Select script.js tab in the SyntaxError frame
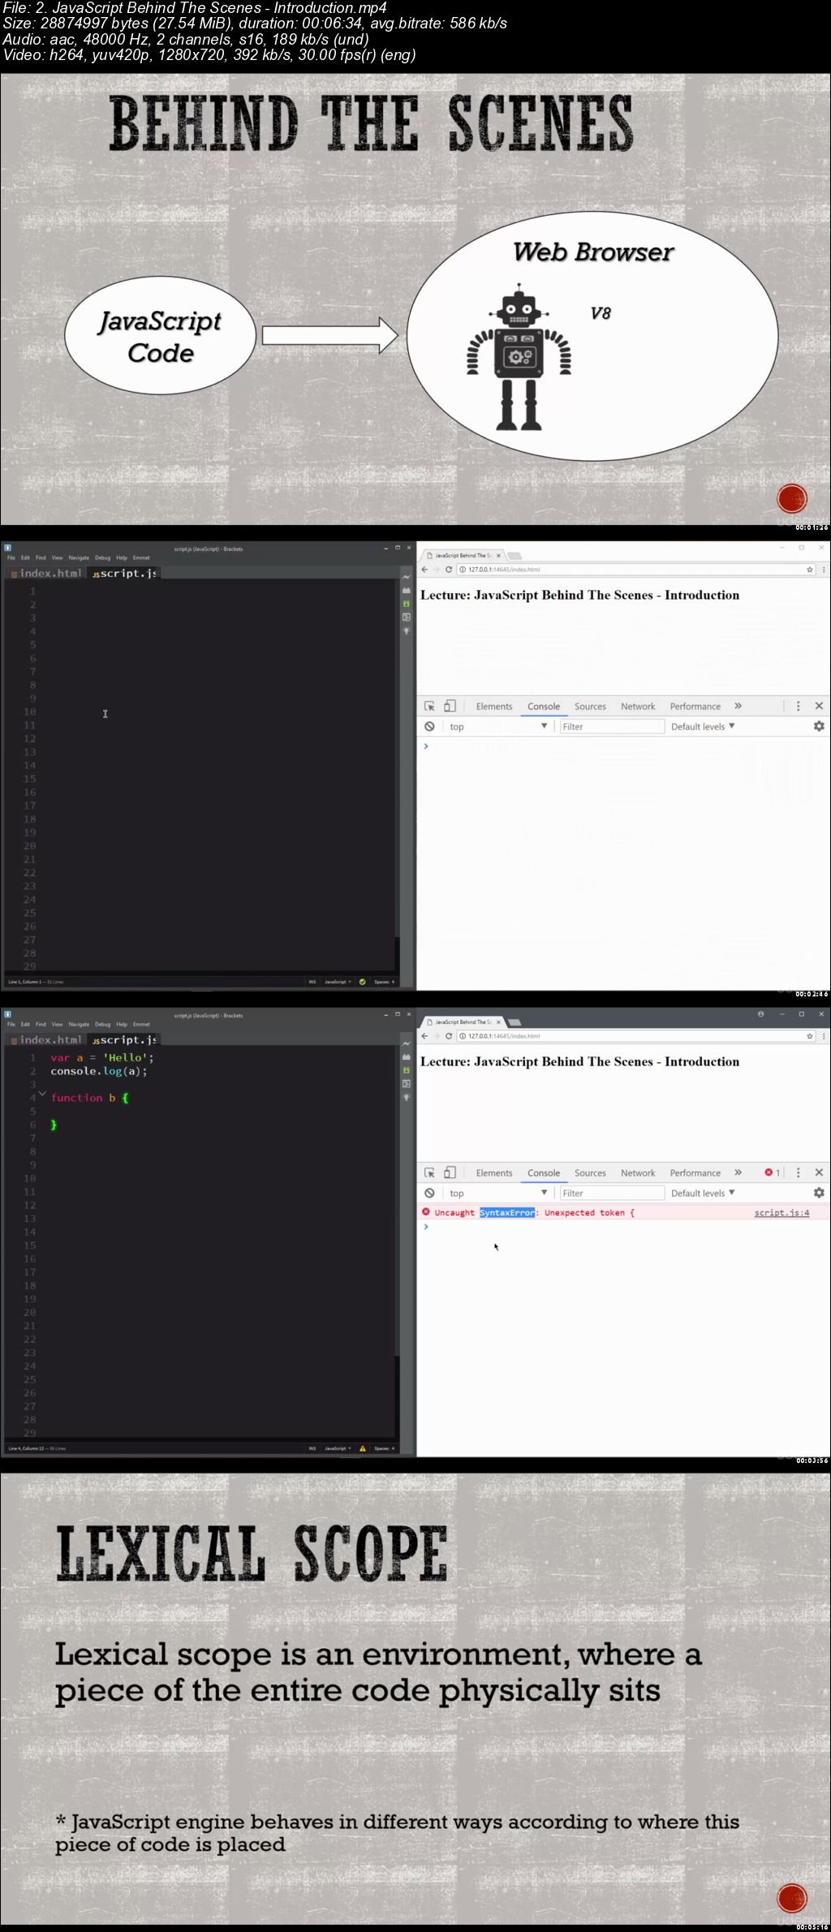831x1932 pixels. coord(124,1039)
